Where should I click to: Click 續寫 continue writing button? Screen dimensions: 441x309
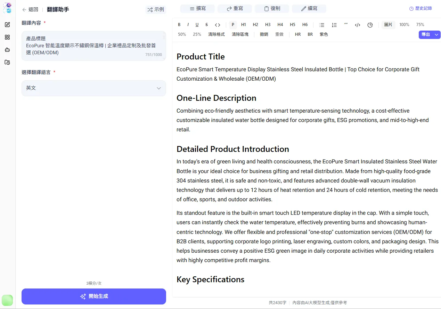pyautogui.click(x=309, y=9)
